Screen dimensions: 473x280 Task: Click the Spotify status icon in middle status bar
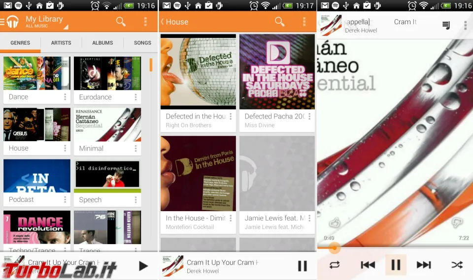coord(177,5)
